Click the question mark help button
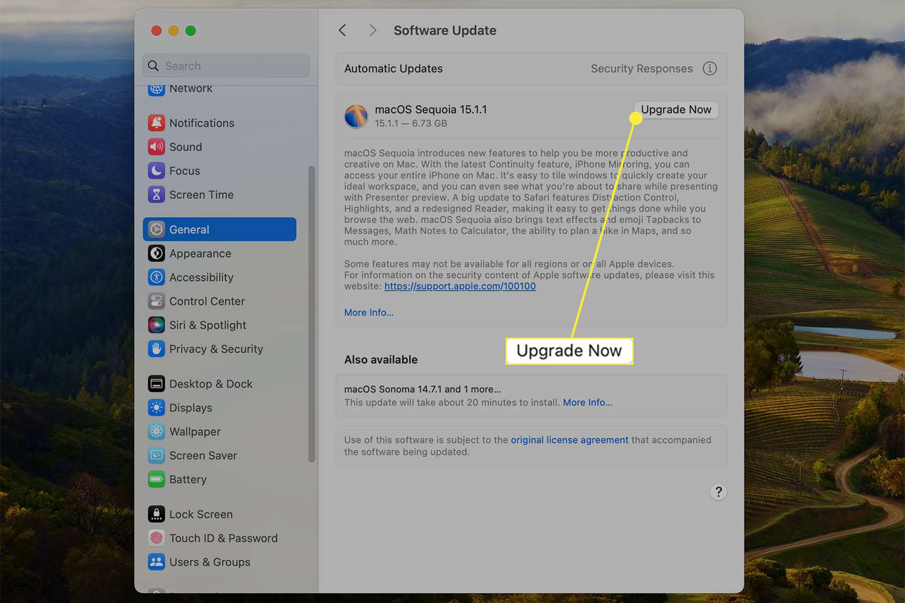 718,492
